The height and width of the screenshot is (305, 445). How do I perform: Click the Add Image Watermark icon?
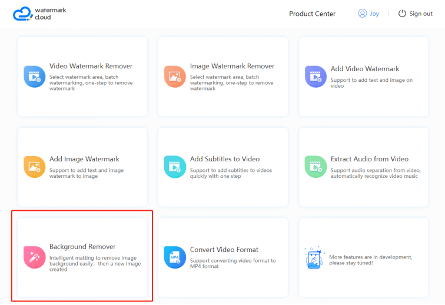pos(35,167)
